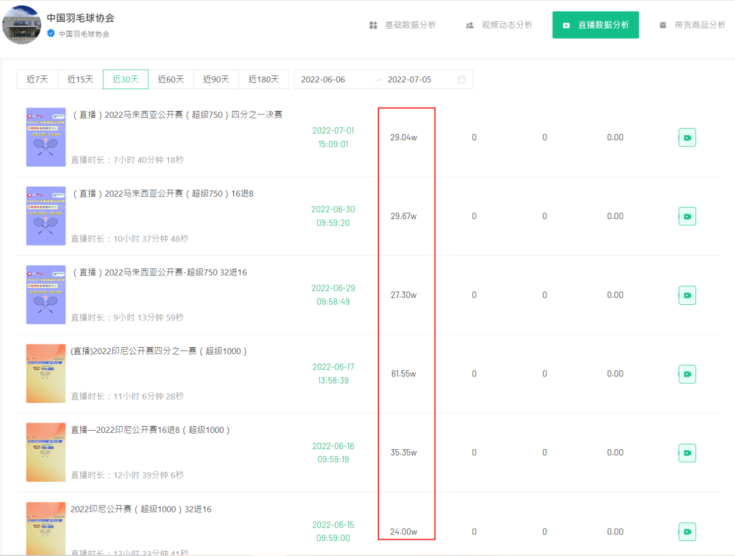The image size is (735, 556).
Task: Click the 中国羽毛球协会 profile avatar
Action: 22,25
